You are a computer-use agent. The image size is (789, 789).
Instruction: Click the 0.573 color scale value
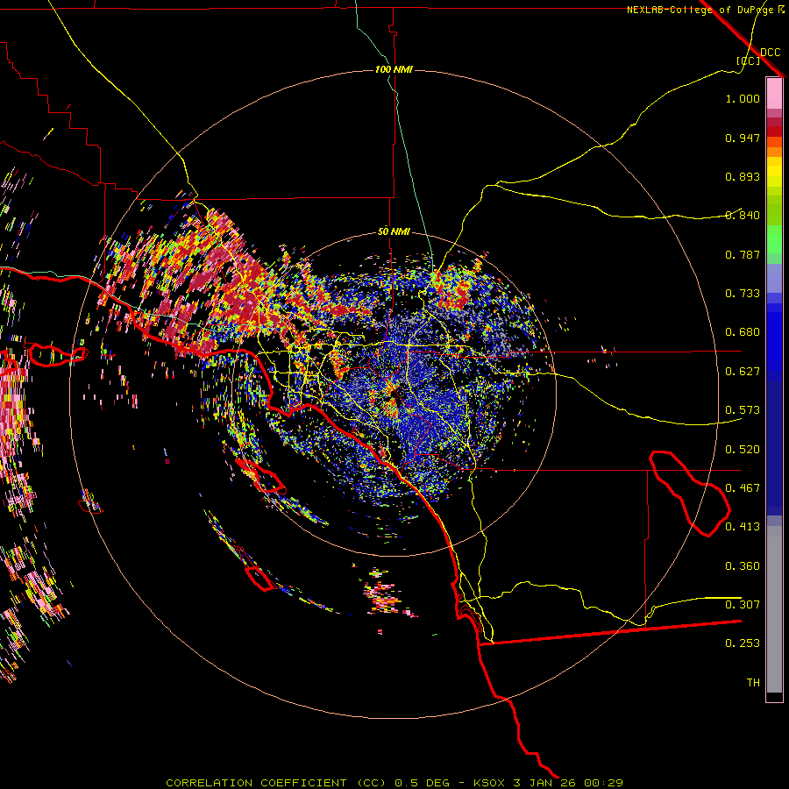(743, 410)
